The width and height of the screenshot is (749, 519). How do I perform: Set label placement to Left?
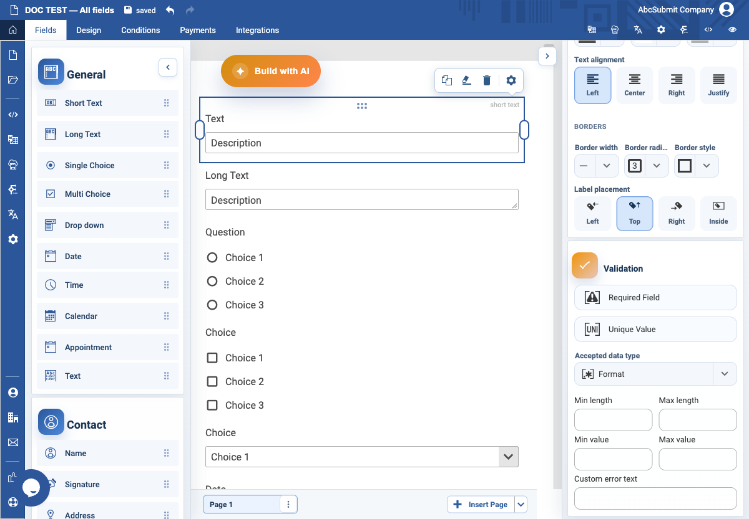592,214
